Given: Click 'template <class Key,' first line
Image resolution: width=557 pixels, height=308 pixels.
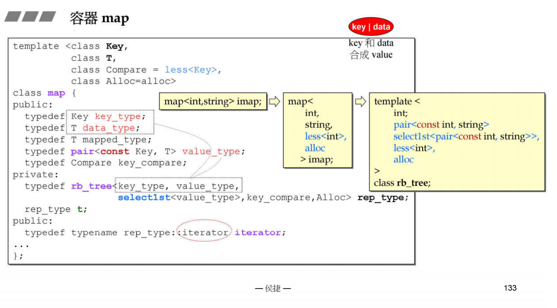Looking at the screenshot, I should [70, 46].
